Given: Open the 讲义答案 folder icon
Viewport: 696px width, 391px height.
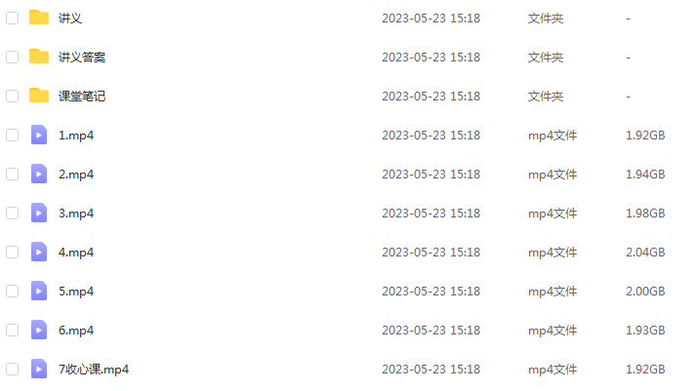Looking at the screenshot, I should tap(39, 57).
